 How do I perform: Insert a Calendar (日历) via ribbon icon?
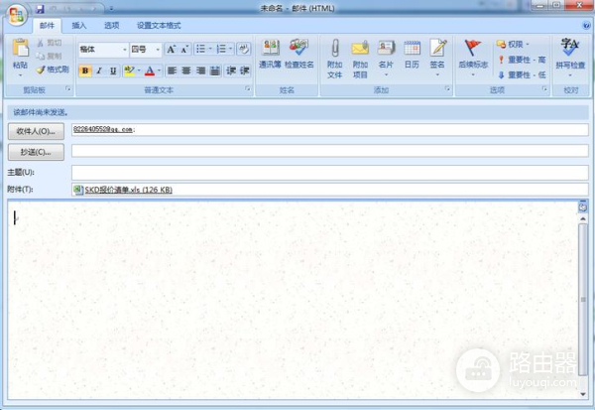412,50
